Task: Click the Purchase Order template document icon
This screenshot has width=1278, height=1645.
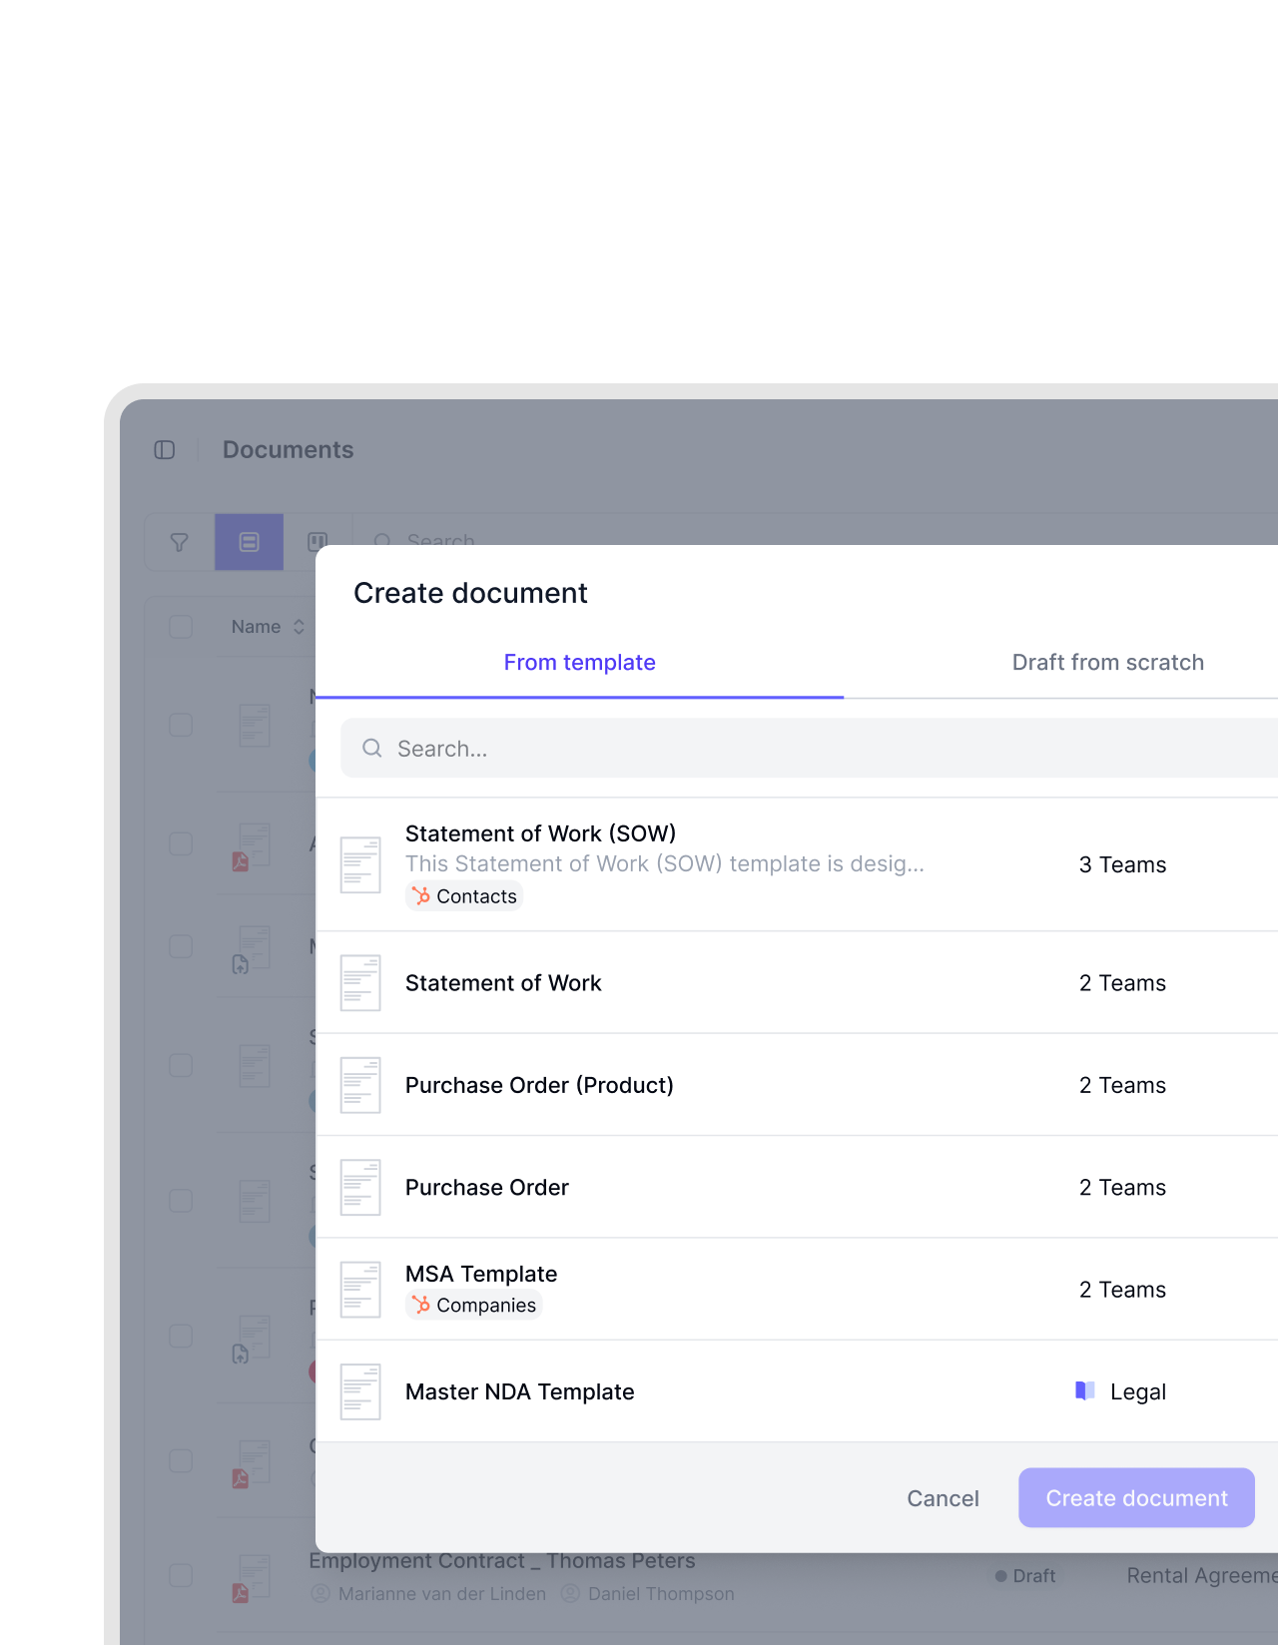Action: (x=360, y=1188)
